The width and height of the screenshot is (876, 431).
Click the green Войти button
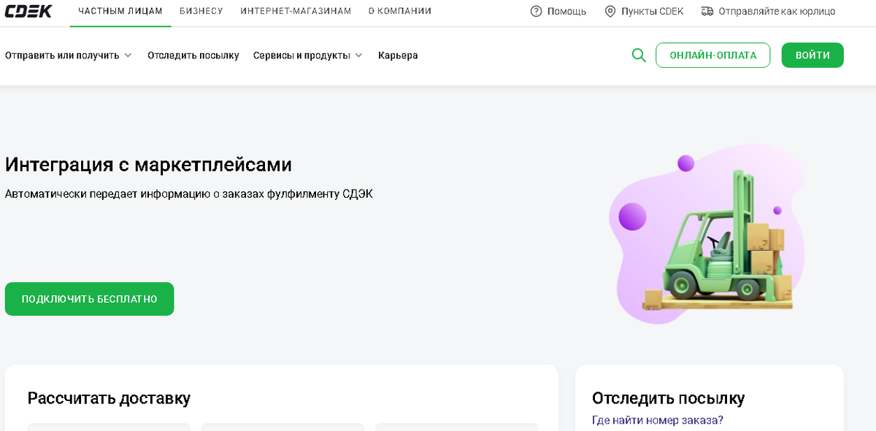coord(812,55)
